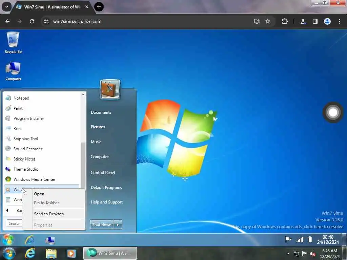The image size is (347, 260).
Task: Go back in the browser
Action: click(x=7, y=21)
